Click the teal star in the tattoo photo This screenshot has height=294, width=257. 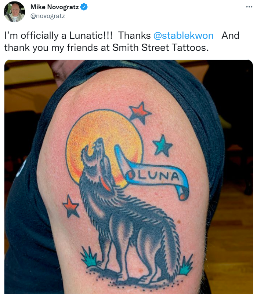click(162, 146)
